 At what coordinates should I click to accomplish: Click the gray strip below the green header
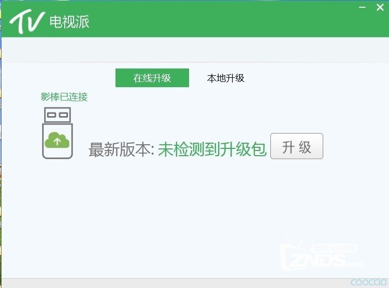coord(194,49)
